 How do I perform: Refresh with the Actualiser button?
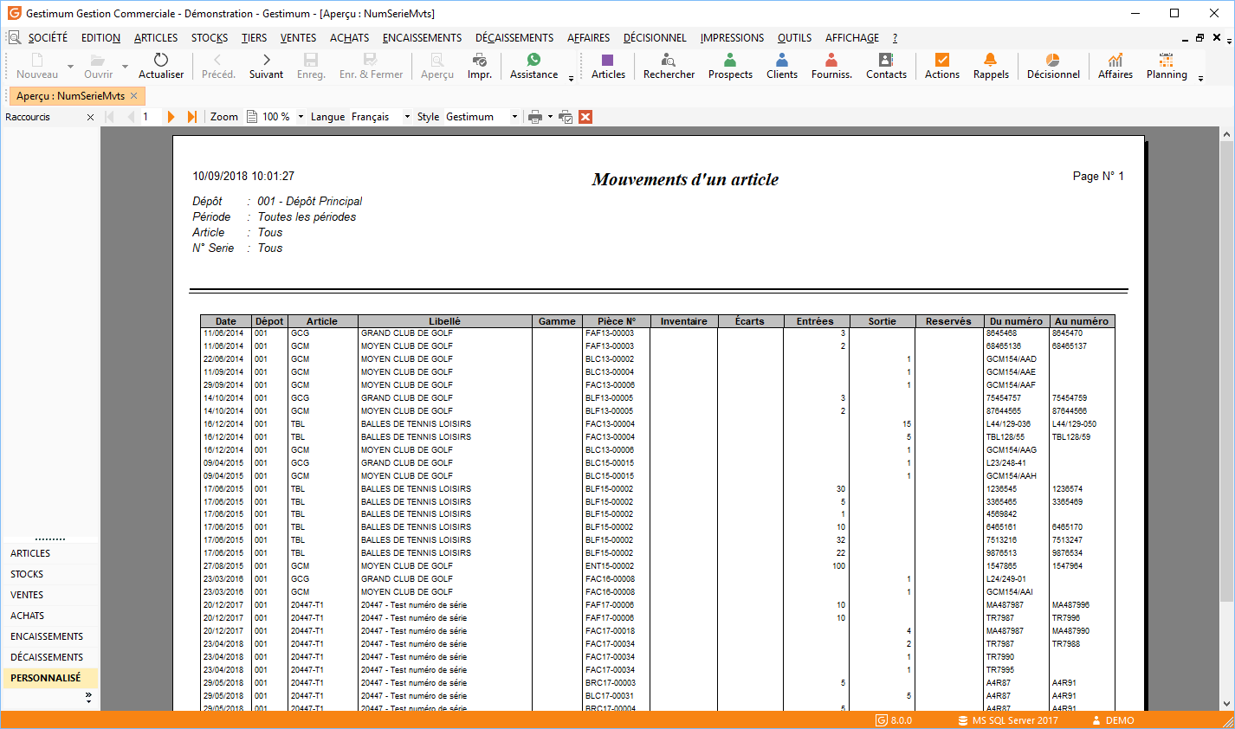[x=161, y=66]
